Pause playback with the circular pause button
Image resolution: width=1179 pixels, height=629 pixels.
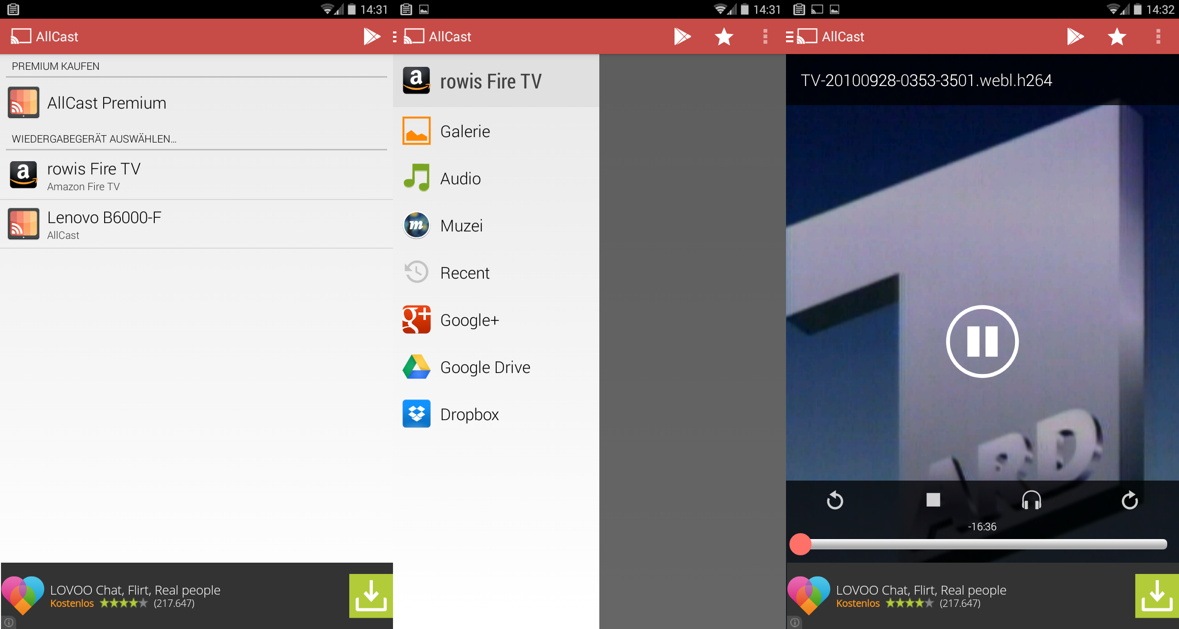pos(982,342)
